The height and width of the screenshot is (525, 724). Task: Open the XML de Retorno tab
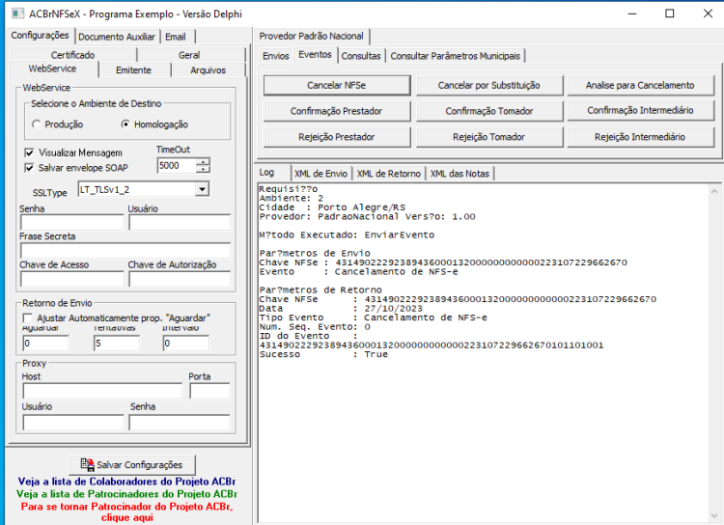[x=389, y=174]
